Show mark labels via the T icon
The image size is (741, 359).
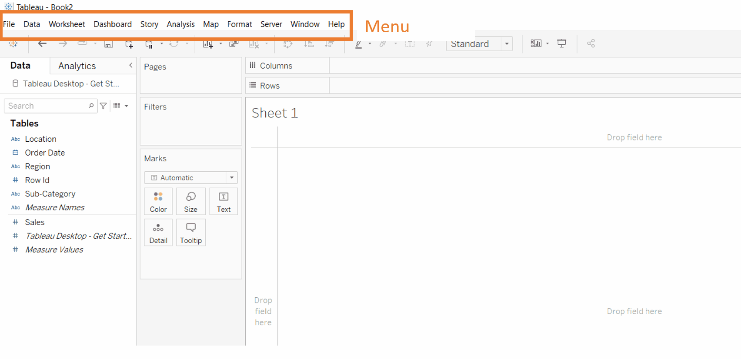[x=410, y=43]
